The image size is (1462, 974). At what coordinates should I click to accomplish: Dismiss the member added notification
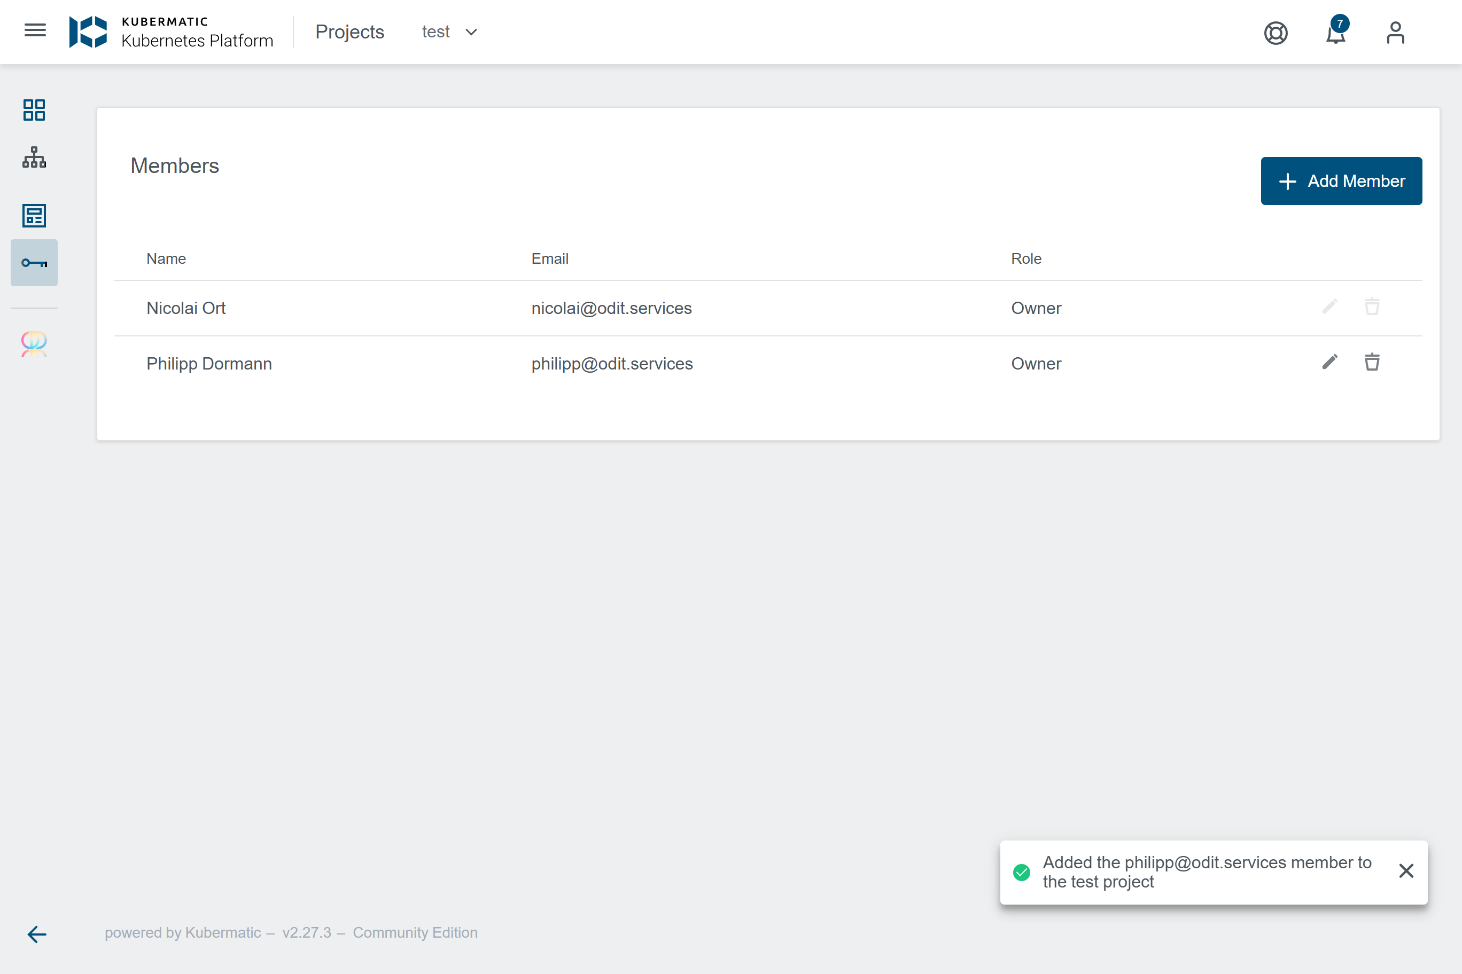(x=1406, y=871)
